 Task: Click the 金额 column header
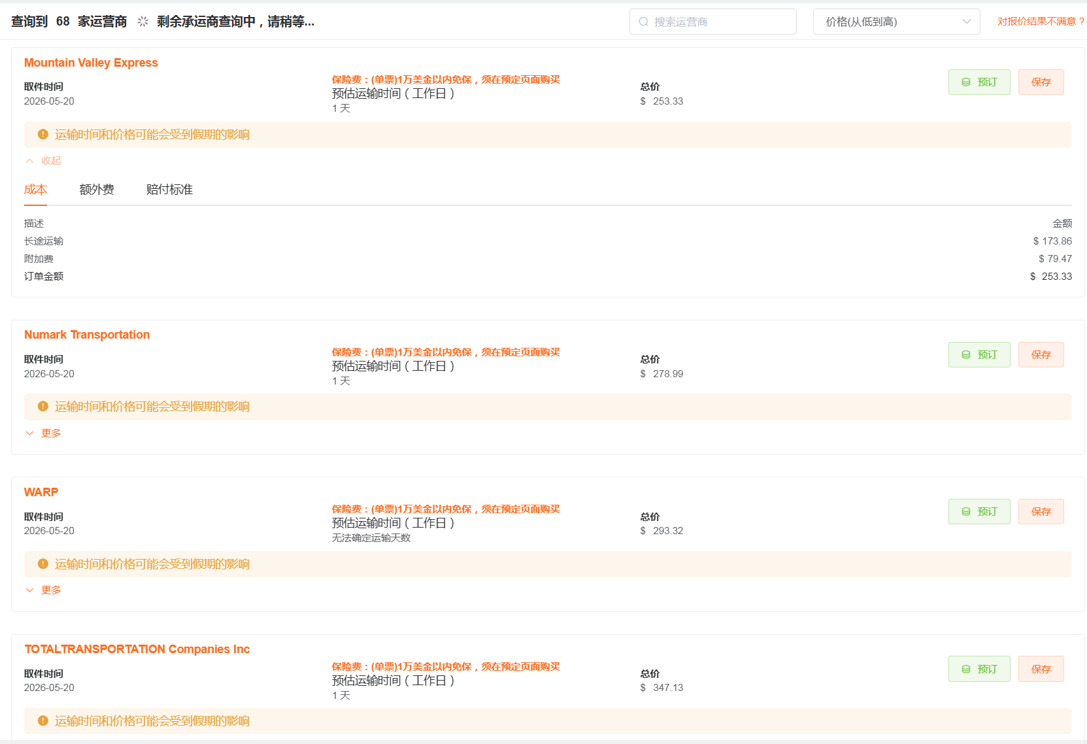[x=1062, y=224]
